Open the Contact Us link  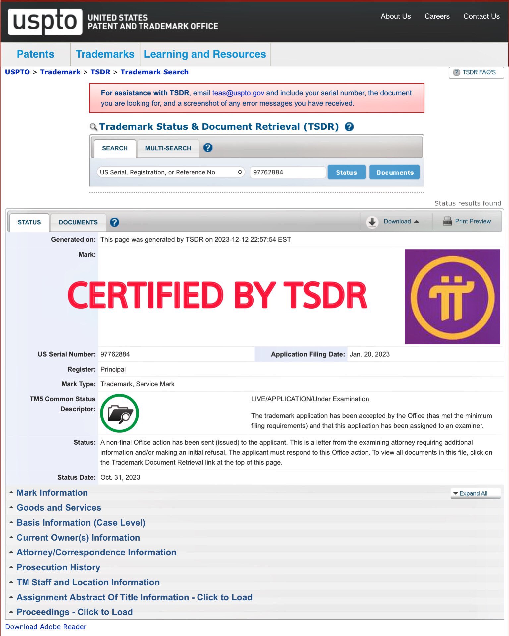[x=481, y=16]
